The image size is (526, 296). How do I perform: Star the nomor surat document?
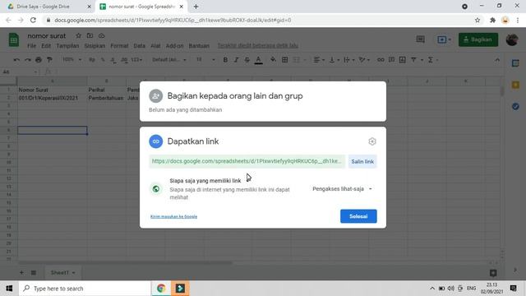[x=78, y=35]
